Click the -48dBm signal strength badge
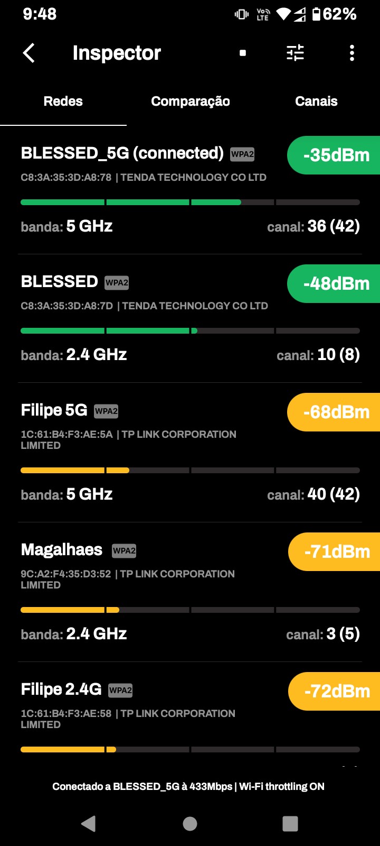 pyautogui.click(x=336, y=284)
